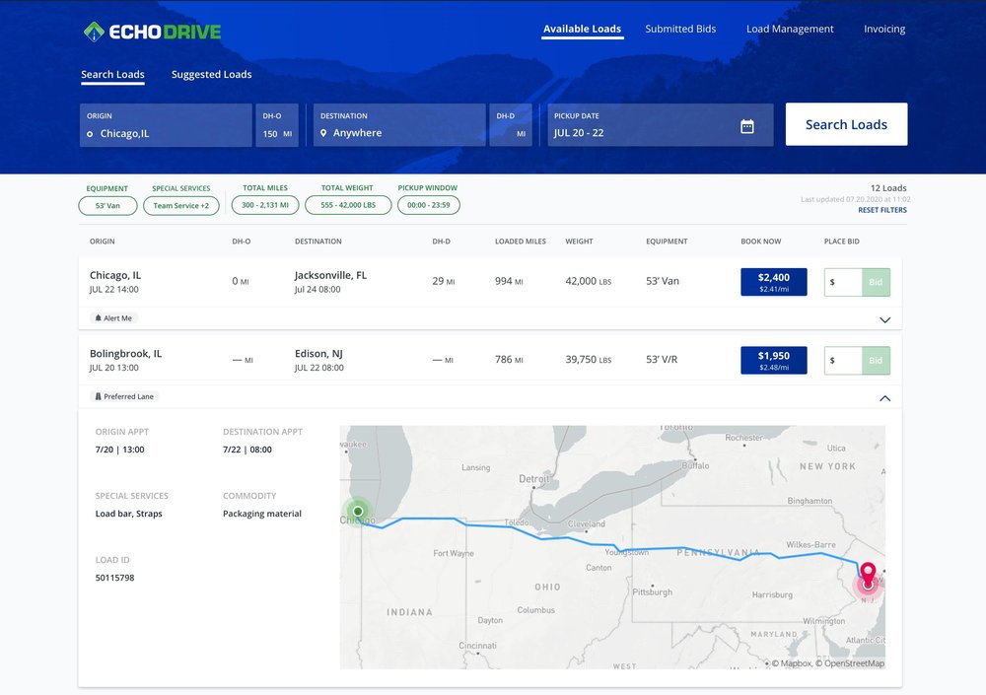Collapse the Bolingbrook to Edison load details
The image size is (986, 695).
click(x=884, y=398)
